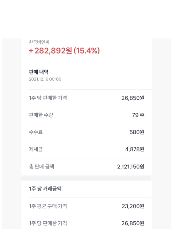Screen dimensions: 171x229
Task: Tap the bottom 1주 당 판매한 가격 row
Action: [x=87, y=223]
